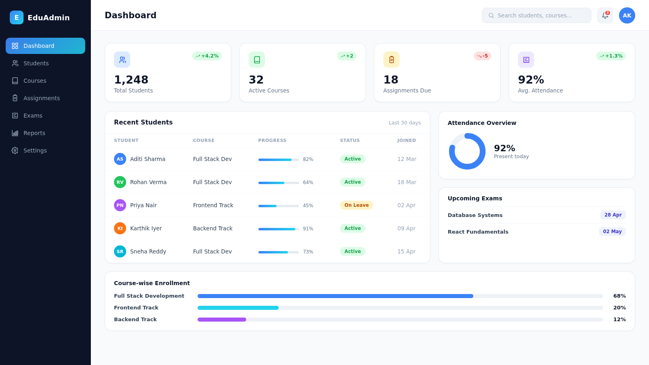
Task: Click the 28 Apr exam date badge
Action: point(613,215)
